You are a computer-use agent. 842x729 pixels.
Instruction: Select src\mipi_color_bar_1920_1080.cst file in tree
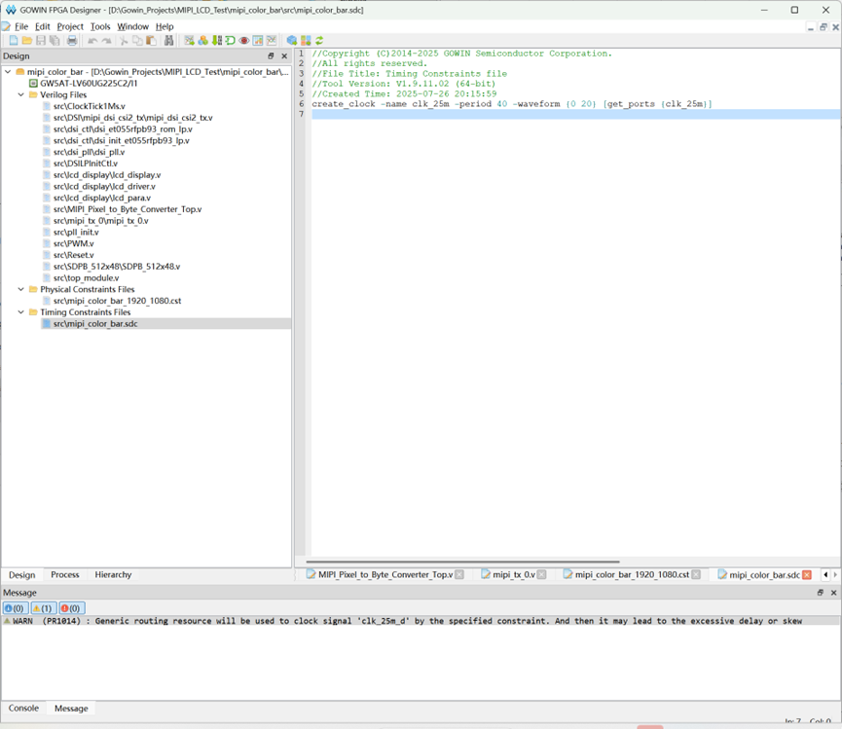click(117, 301)
